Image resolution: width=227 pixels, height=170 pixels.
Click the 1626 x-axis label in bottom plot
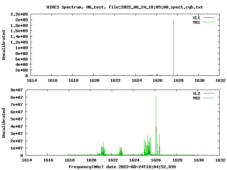coord(156,160)
